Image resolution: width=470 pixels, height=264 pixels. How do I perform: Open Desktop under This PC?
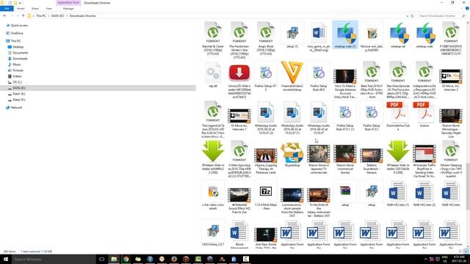coord(18,47)
